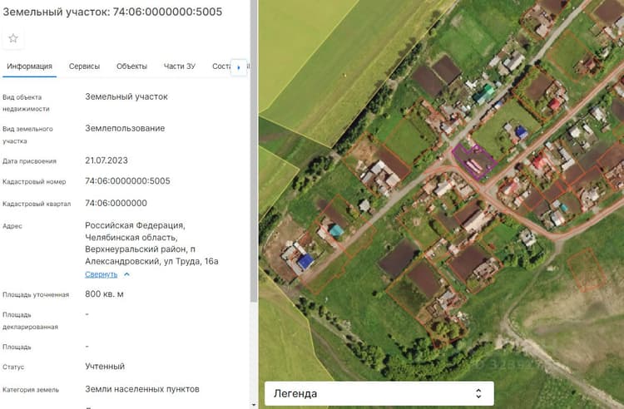624x409 pixels.
Task: Click the blue-roofed house on the map
Action: (305, 262)
